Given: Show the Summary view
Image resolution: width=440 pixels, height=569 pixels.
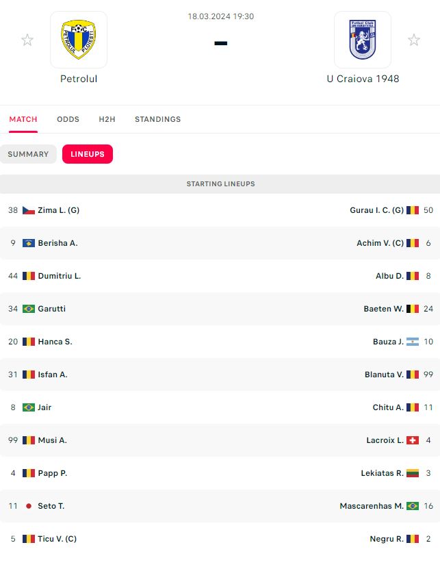Looking at the screenshot, I should click(x=28, y=154).
